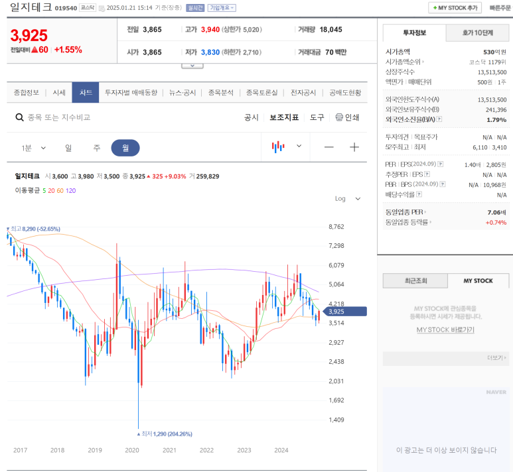Select the 월 monthly interval
The image size is (513, 472).
pos(125,148)
